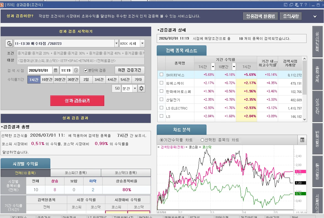324x218 pixels.
Task: Click the 이전 검증기간 button
Action: click(130, 70)
